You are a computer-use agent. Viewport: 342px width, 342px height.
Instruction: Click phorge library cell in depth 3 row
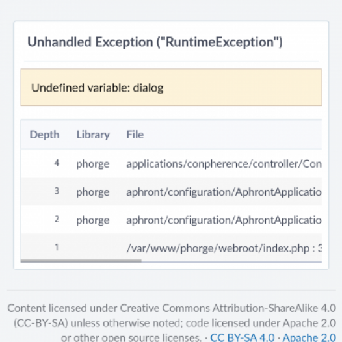(x=93, y=192)
